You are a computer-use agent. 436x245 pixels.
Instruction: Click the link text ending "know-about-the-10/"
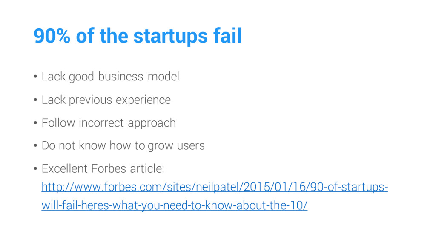tap(174, 206)
